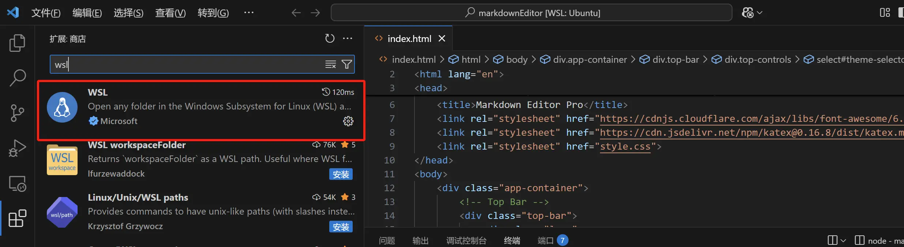Open the Source Control view
The width and height of the screenshot is (904, 247).
click(x=17, y=113)
